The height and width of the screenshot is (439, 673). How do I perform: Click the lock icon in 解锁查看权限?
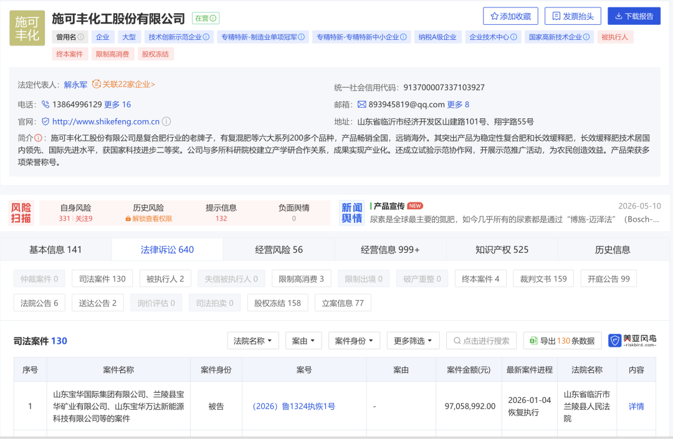pos(128,219)
